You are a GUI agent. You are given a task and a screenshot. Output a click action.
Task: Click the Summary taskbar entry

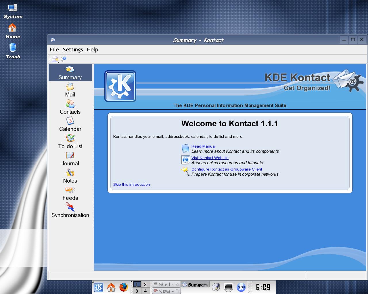pyautogui.click(x=195, y=285)
